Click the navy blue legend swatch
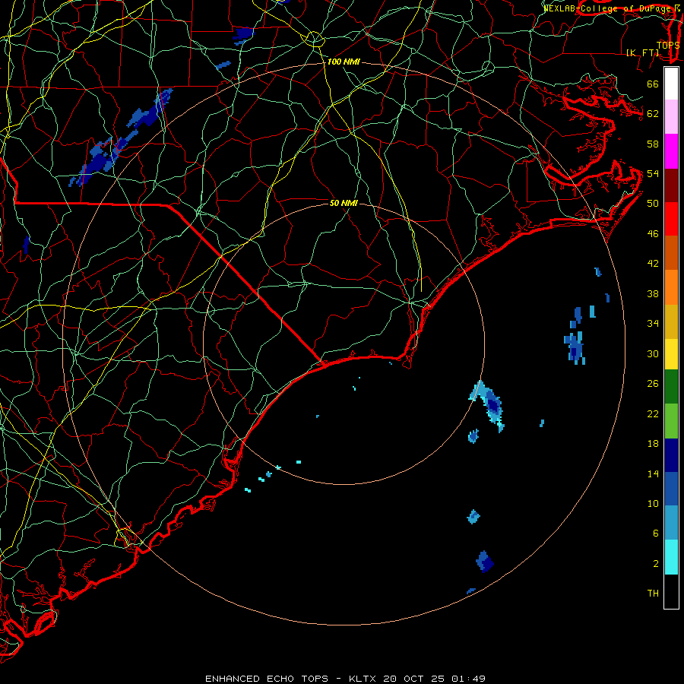Screen dimensions: 684x684 (671, 455)
